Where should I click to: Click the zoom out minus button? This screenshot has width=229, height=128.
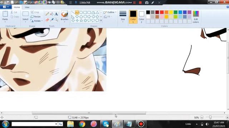[202, 117]
